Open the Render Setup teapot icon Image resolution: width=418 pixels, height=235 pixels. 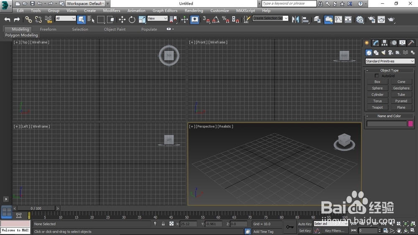coord(371,19)
